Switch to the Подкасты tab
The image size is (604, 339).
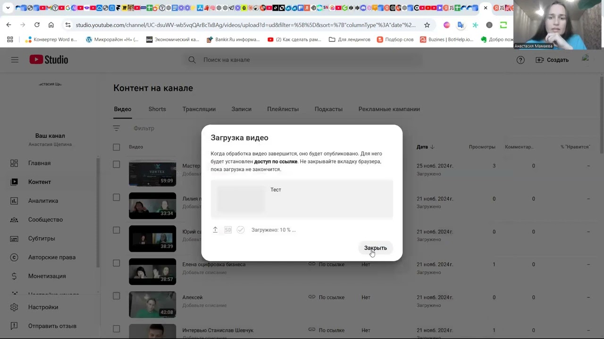click(x=328, y=109)
